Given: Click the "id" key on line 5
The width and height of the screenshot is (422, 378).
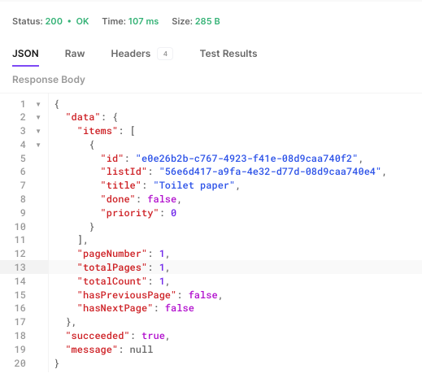Looking at the screenshot, I should pyautogui.click(x=112, y=159).
